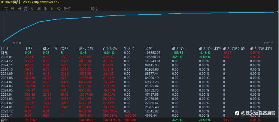This screenshot has height=122, width=279.
Task: Select the 持仓 open positions row label
Action: click(x=5, y=53)
